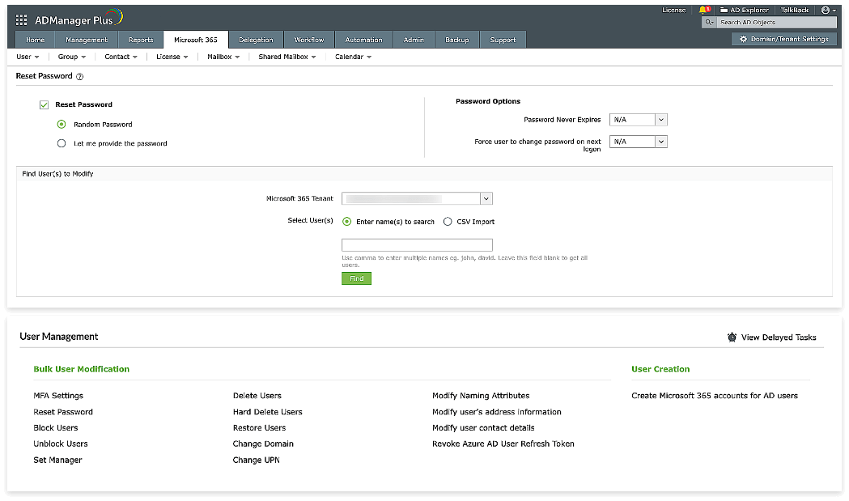Select Let me provide the password
The width and height of the screenshot is (849, 501).
(x=62, y=143)
